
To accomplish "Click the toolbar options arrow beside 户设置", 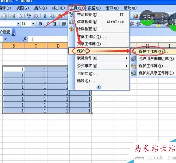I will coord(14,32).
